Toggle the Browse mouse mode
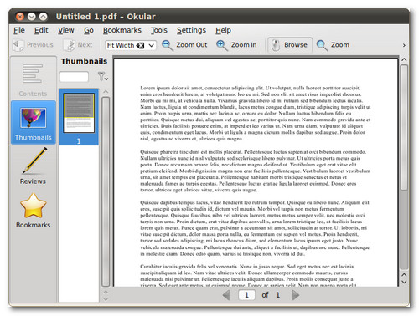The height and width of the screenshot is (316, 419). click(x=290, y=45)
